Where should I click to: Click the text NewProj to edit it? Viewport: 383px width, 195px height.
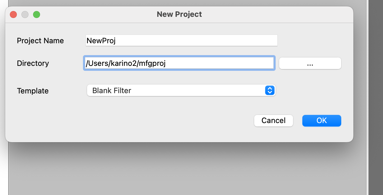pos(101,41)
